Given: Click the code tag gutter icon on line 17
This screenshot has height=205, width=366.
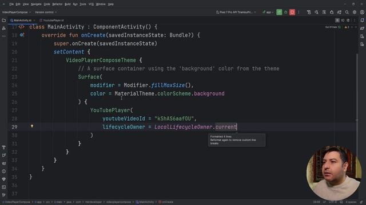Looking at the screenshot, I should click(22, 27).
